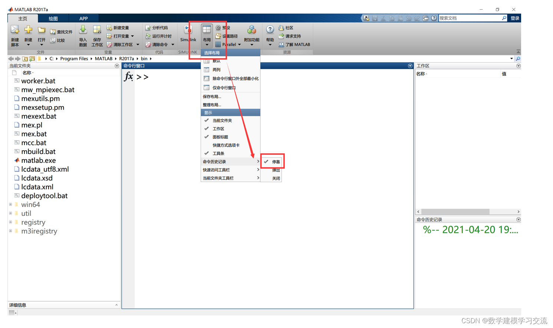Open the 清除工作区 dropdown arrow

(x=138, y=44)
